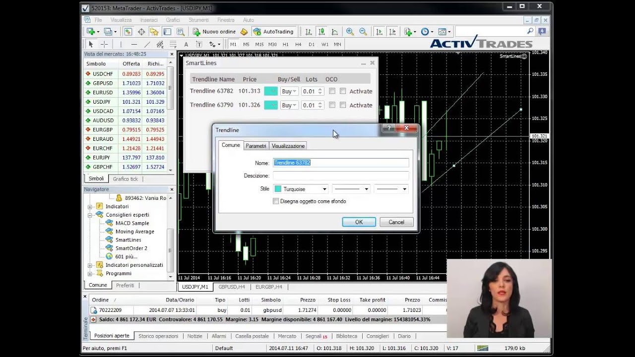635x357 pixels.
Task: Toggle the AutoTrading button
Action: coord(273,32)
